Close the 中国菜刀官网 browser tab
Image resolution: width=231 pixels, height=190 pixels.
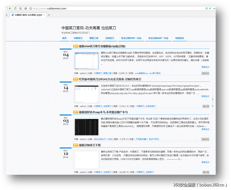(44, 15)
